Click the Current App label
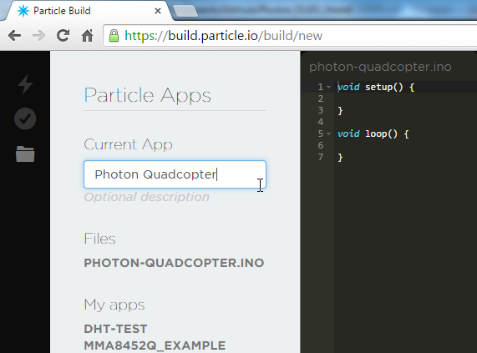Viewport: 477px width, 353px height. [x=128, y=144]
